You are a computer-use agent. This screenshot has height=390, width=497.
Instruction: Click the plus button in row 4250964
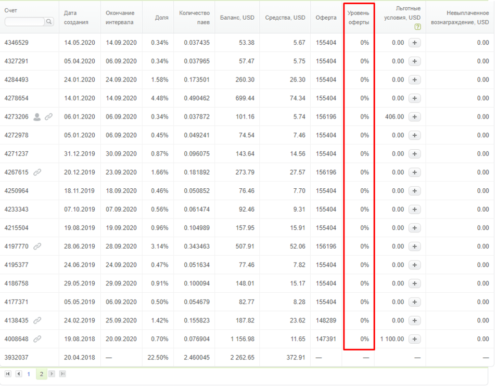pos(415,191)
